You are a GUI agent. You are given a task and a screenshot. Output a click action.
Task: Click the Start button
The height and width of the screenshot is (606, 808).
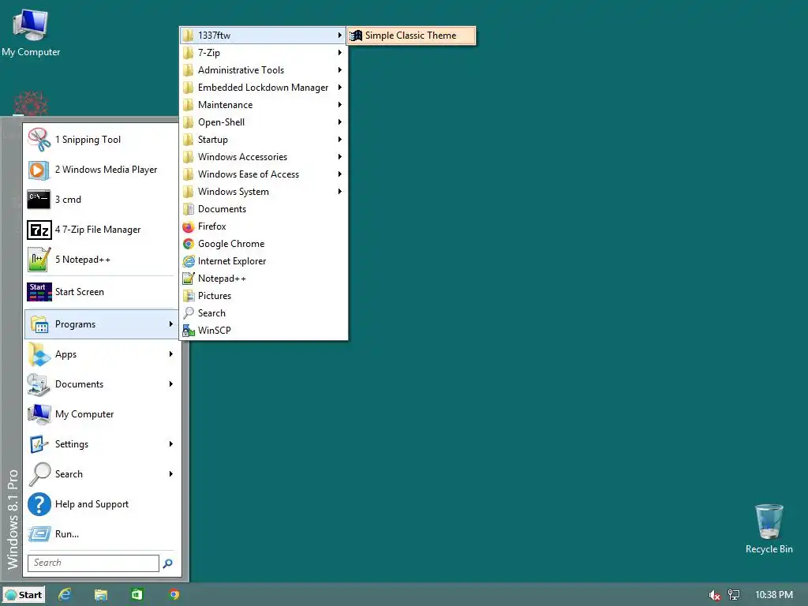pos(24,595)
